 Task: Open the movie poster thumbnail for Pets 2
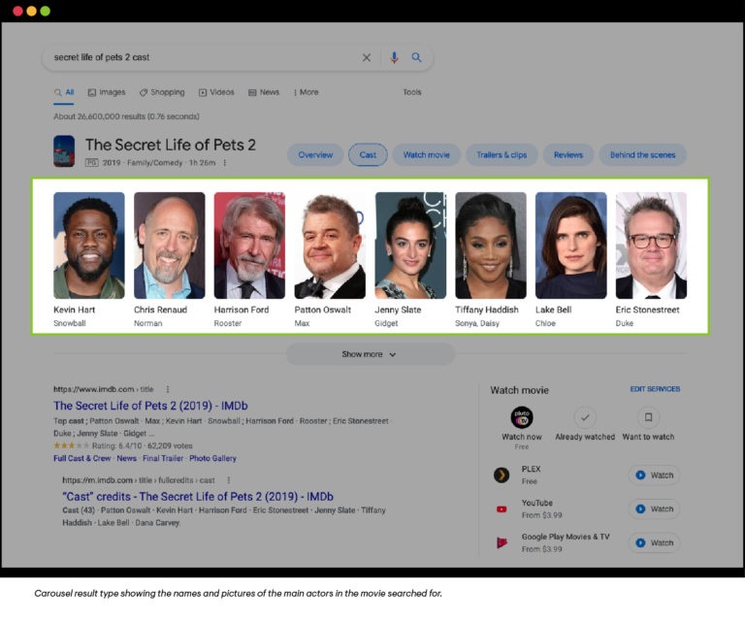click(64, 151)
